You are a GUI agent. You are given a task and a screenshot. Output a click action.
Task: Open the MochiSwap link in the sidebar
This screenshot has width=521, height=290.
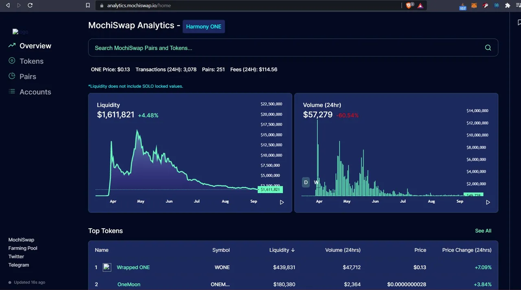pos(21,240)
